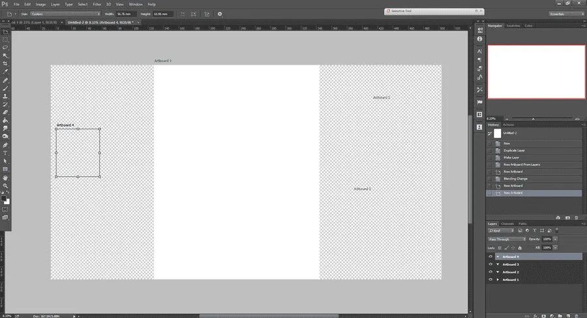Select the Blending Change history state
Screen dimensions: 587x318
pos(534,178)
